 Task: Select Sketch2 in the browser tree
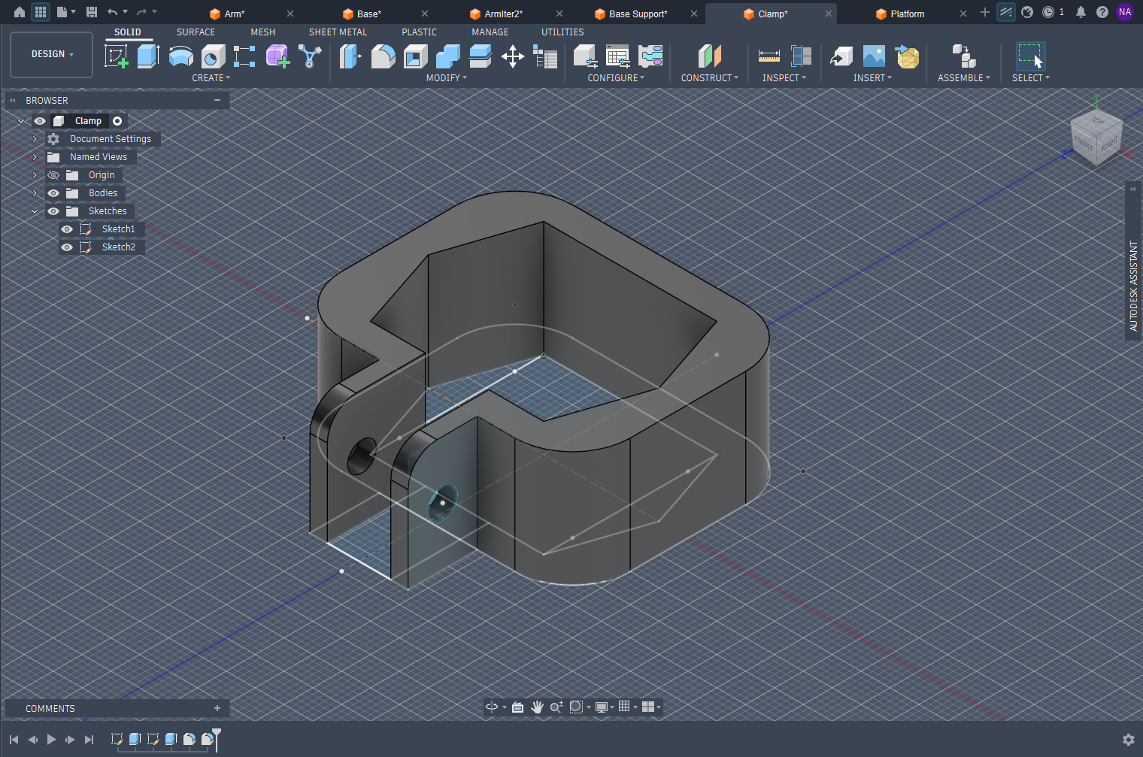(x=118, y=247)
